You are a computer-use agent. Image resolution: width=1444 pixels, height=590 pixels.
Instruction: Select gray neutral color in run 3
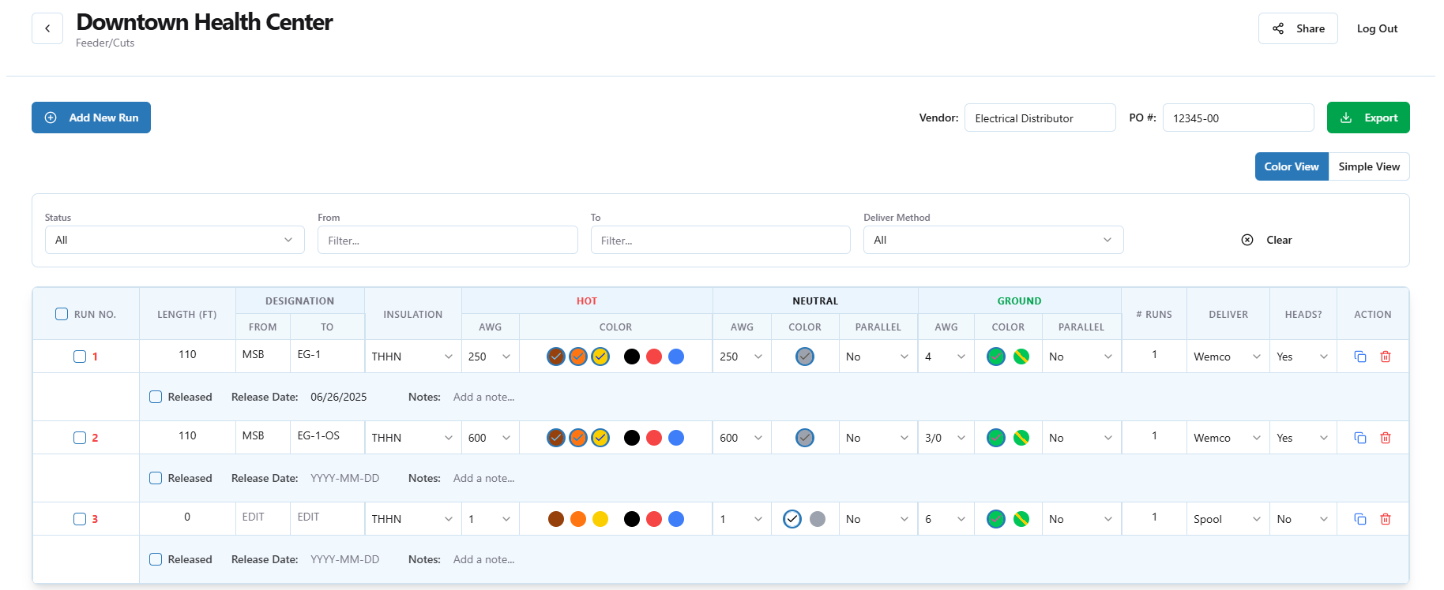pyautogui.click(x=818, y=519)
